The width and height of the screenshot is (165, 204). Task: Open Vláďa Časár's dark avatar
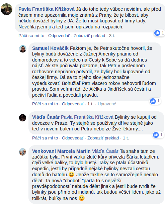pyautogui.click(x=23, y=118)
